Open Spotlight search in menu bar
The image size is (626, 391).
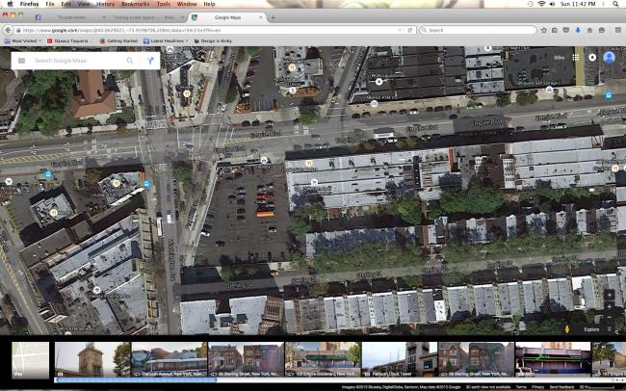click(x=615, y=4)
